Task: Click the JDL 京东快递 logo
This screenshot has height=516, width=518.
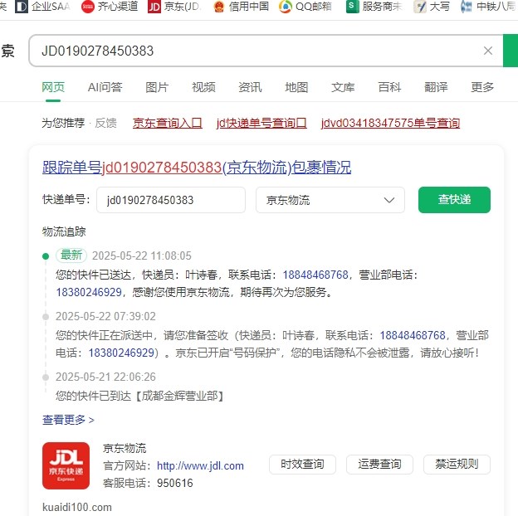Action: (66, 465)
